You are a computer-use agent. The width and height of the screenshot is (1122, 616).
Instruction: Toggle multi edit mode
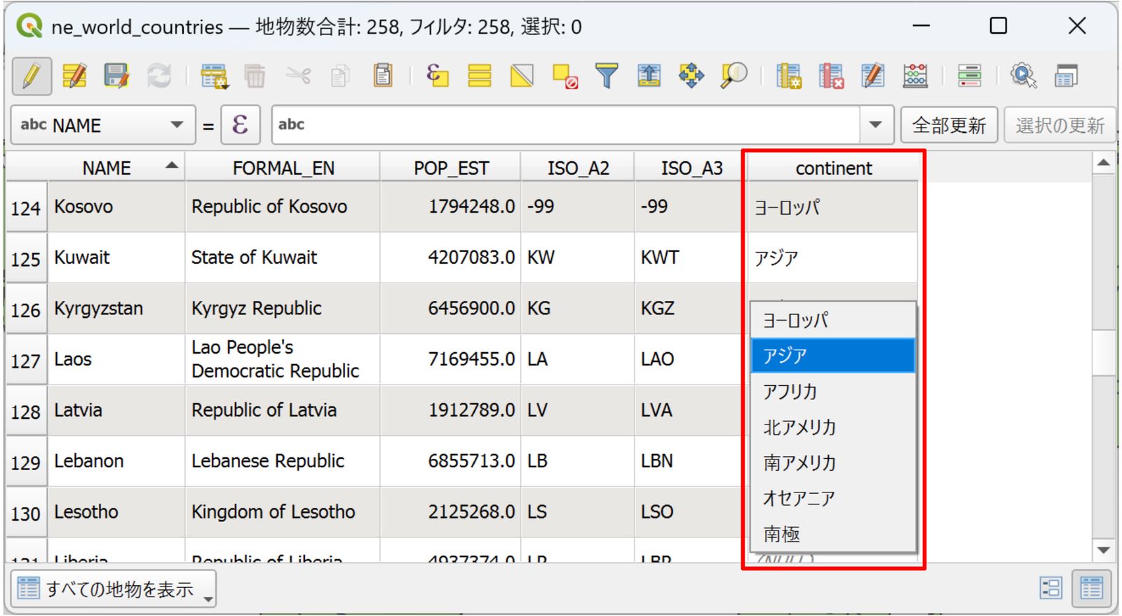click(74, 76)
